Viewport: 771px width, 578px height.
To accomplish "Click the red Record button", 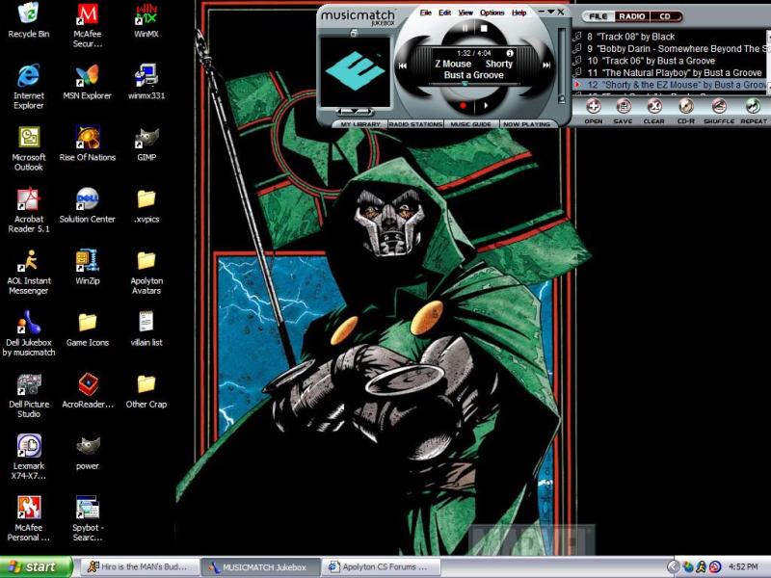I will click(x=464, y=105).
